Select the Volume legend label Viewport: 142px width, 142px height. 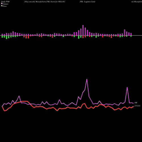(5, 4)
